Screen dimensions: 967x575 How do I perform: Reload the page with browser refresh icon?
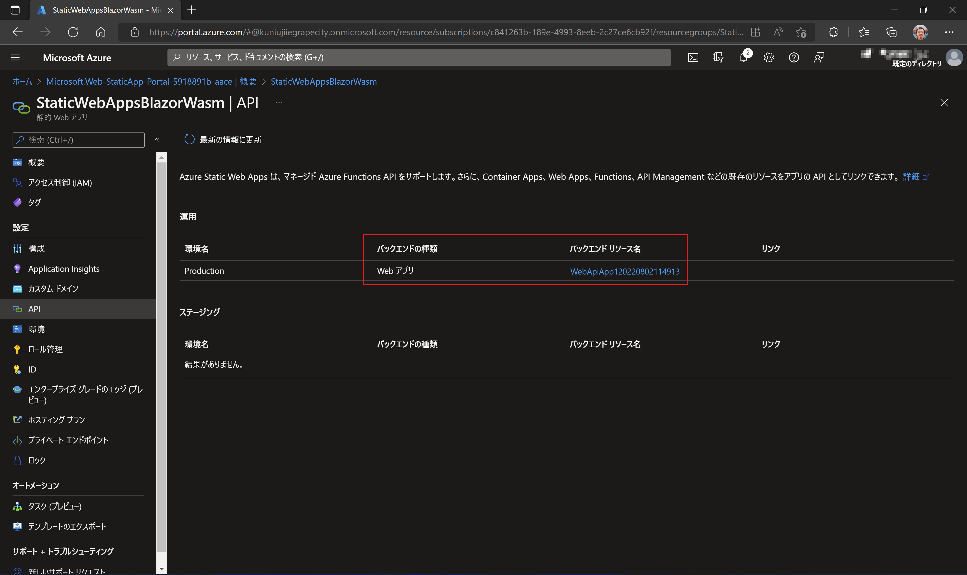(x=73, y=32)
